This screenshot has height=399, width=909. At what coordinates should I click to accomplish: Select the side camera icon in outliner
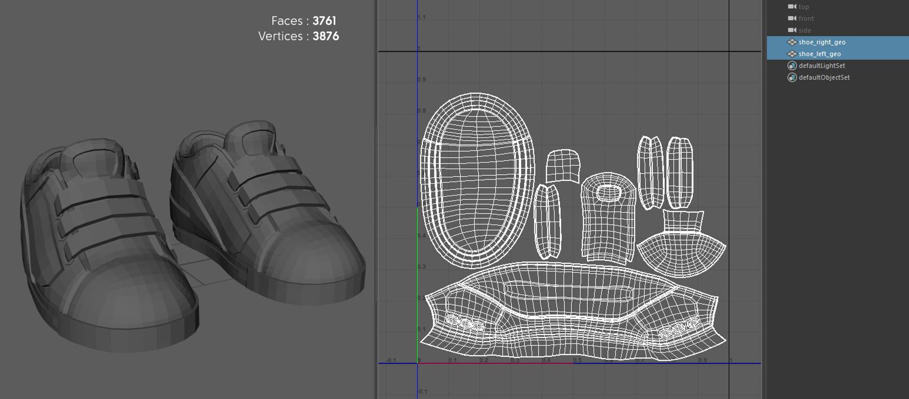pos(792,30)
